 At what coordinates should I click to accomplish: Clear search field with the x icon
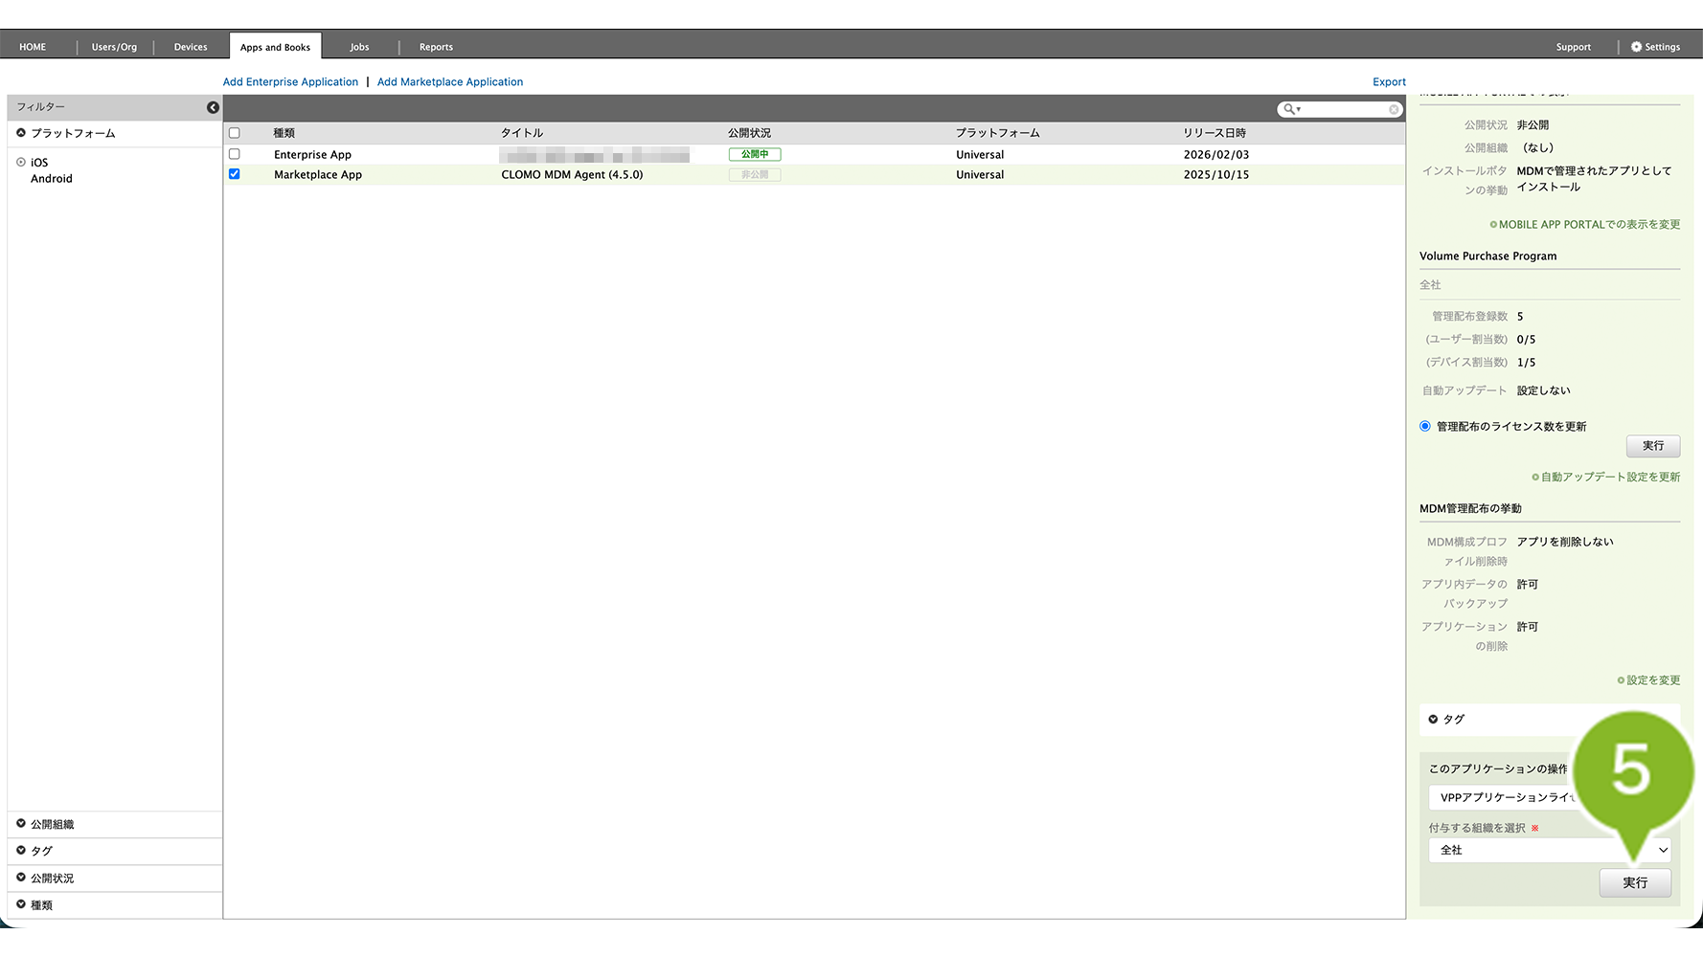tap(1394, 109)
